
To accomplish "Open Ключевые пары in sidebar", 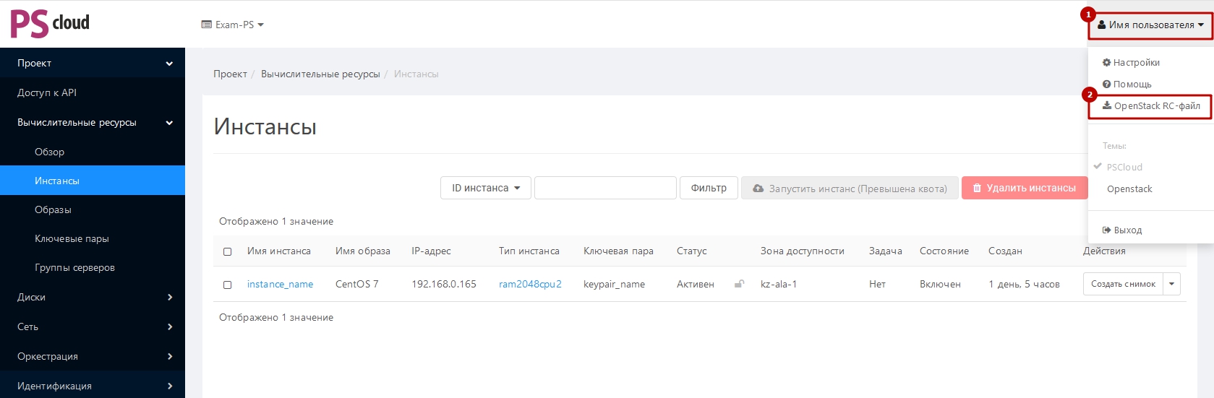I will coord(93,238).
